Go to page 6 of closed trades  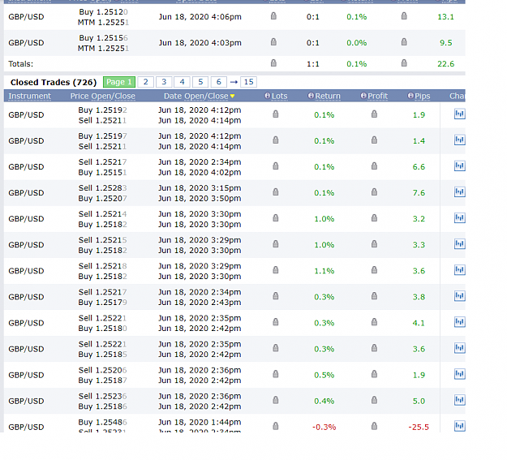tap(218, 82)
